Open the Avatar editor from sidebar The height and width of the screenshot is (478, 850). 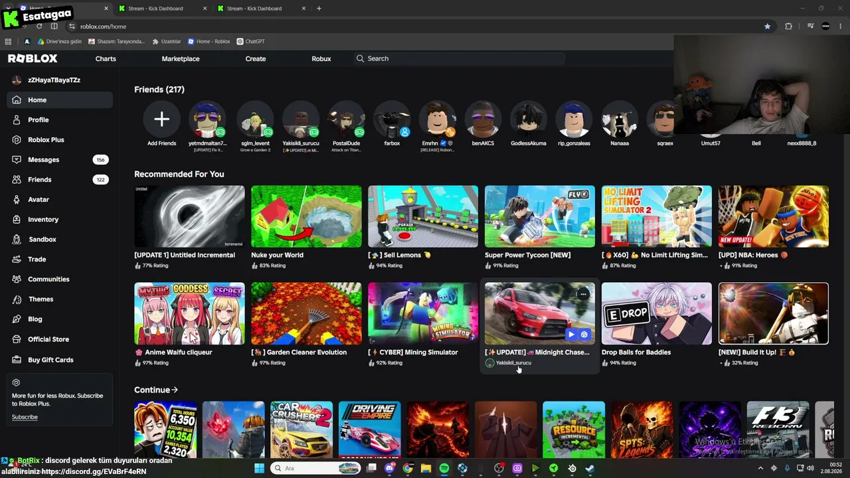click(x=60, y=199)
